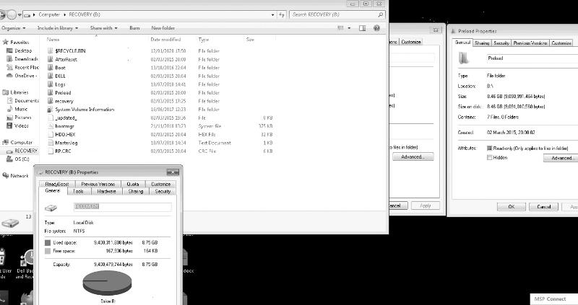Open the Organize dropdown menu
Screen dimensions: 578x305
coord(13,28)
